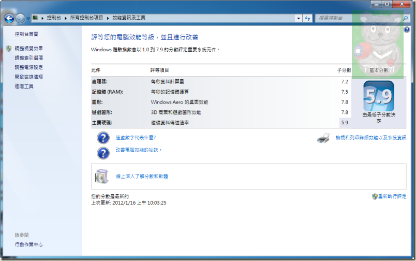Click the shield icon beside 調整視覺效果

pos(9,48)
